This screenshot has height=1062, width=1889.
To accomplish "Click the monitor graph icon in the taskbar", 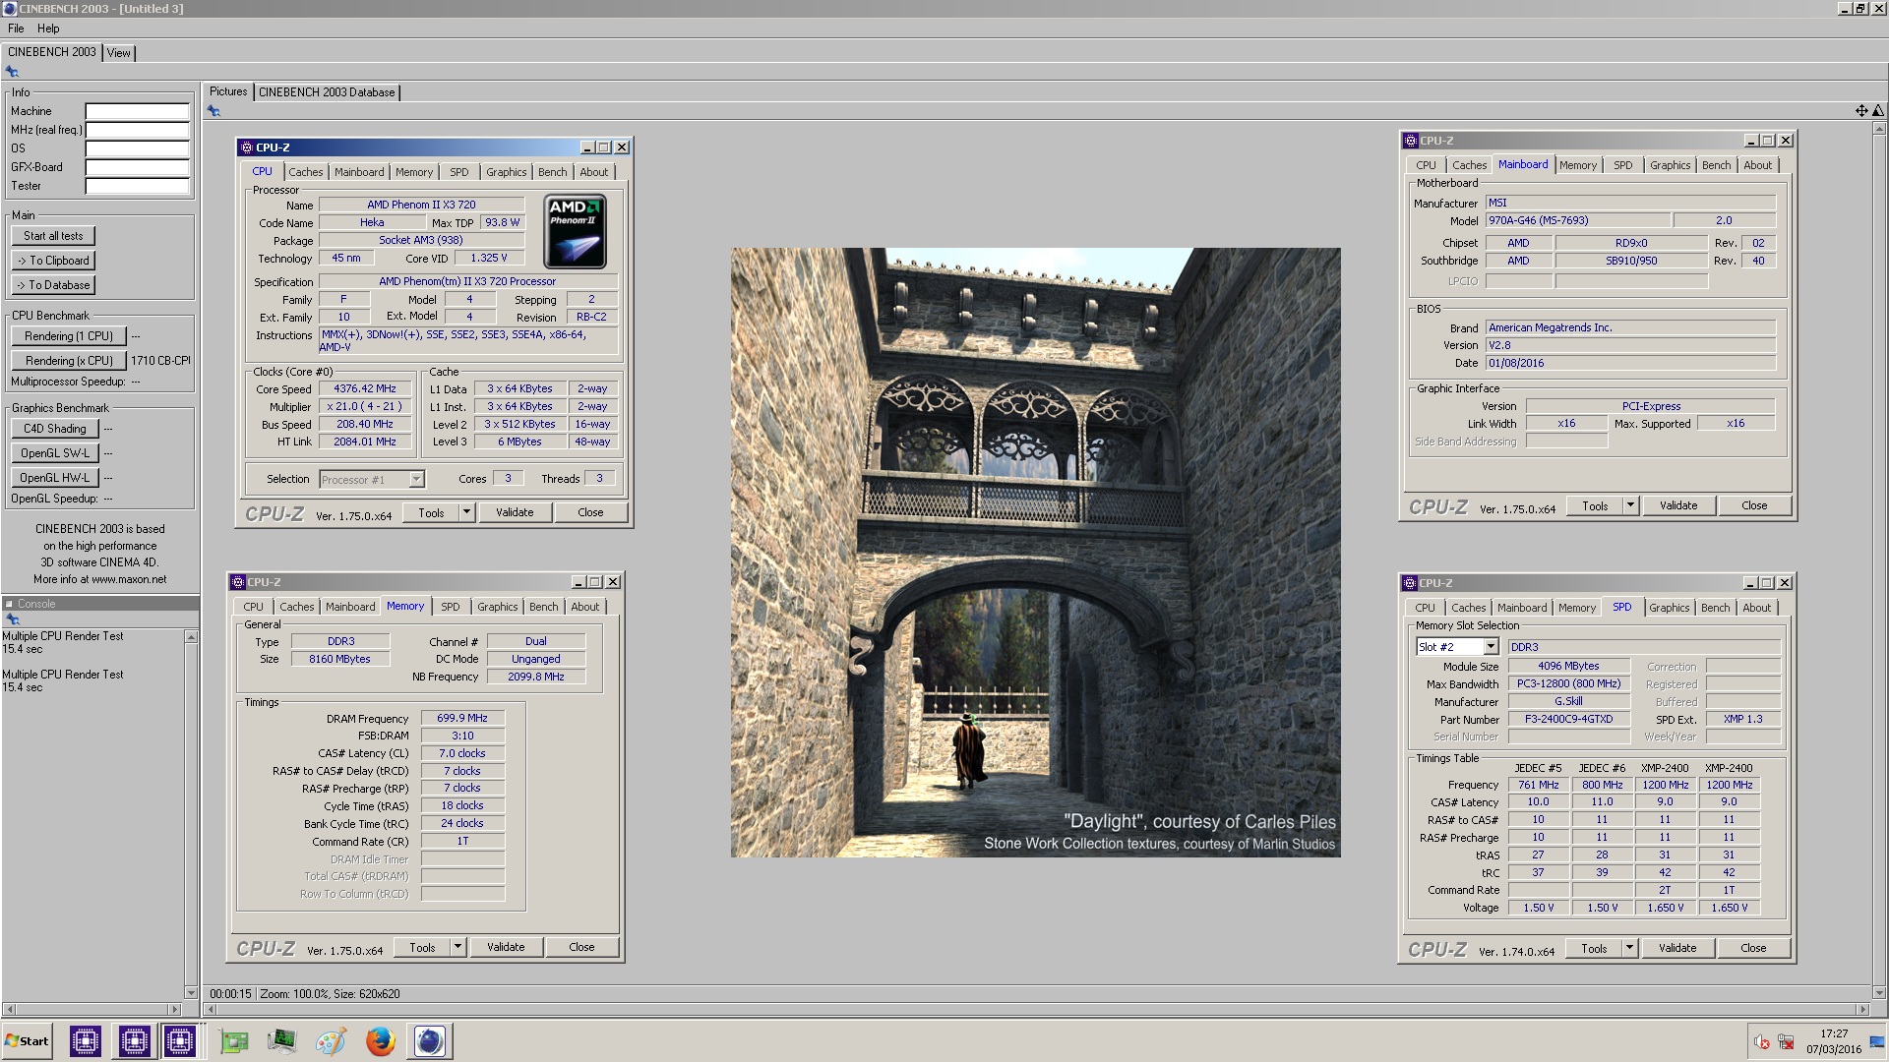I will tap(281, 1040).
